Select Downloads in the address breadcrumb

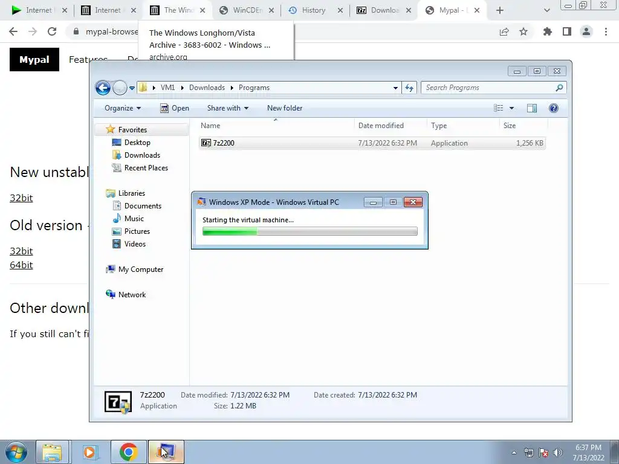click(207, 88)
